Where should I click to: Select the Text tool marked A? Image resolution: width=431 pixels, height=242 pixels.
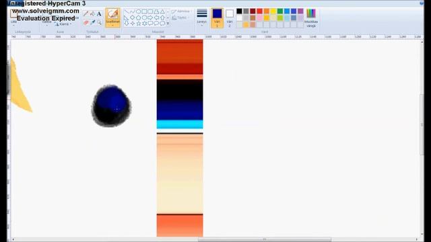click(99, 13)
